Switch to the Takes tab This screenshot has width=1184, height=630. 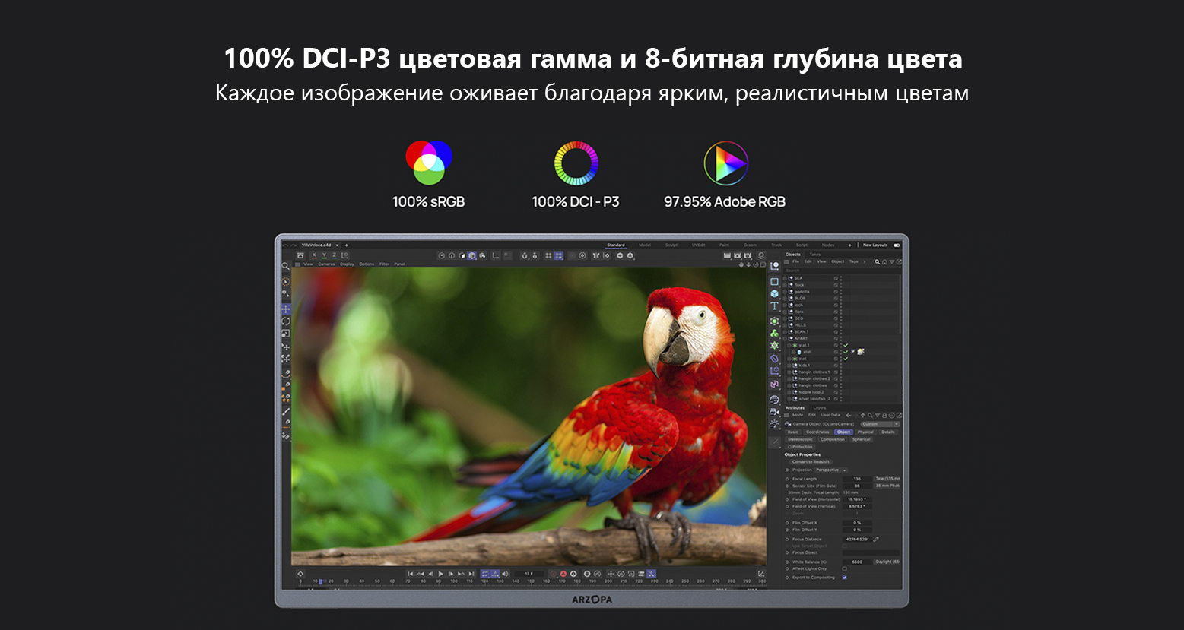(x=814, y=255)
